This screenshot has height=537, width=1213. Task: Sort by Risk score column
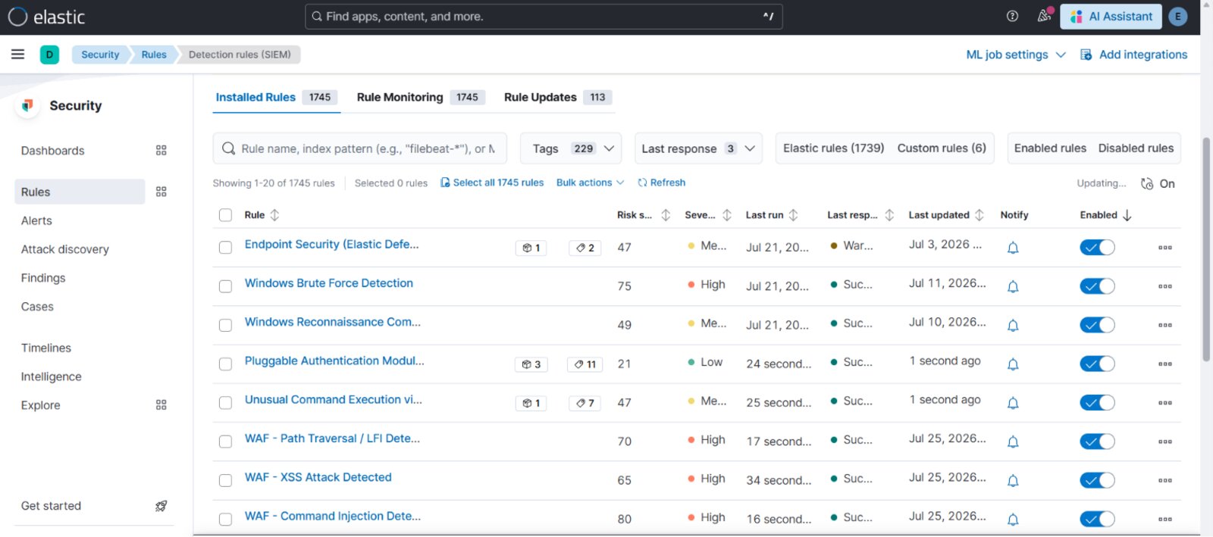click(644, 215)
